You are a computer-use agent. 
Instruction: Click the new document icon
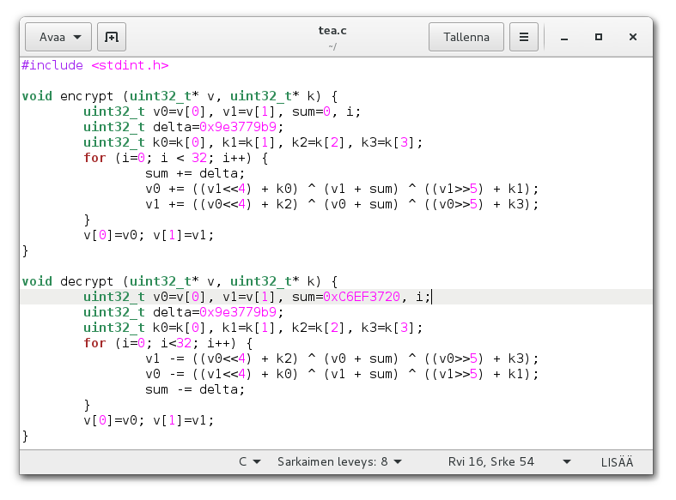111,37
